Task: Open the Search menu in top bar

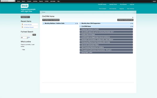Action: point(24,1)
